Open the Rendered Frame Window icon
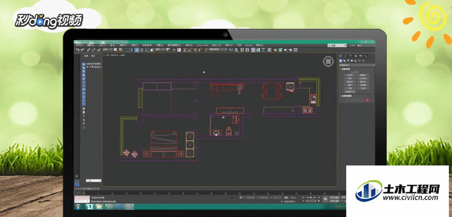This screenshot has width=452, height=217. point(280,50)
